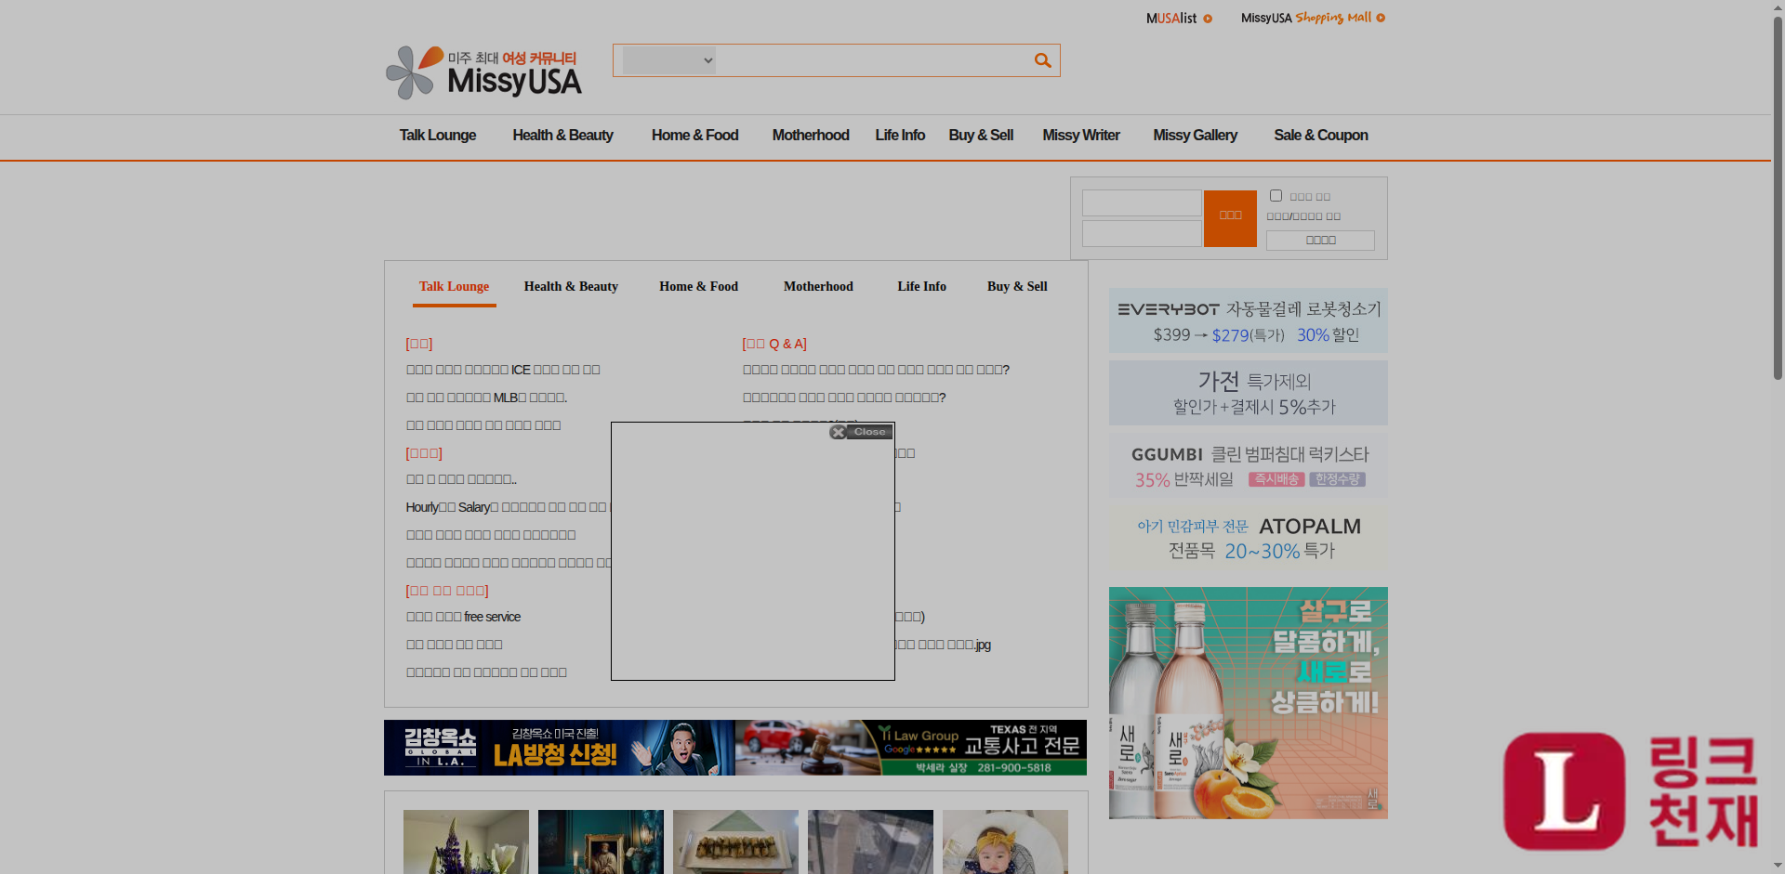Open the dark portrait room gallery thumbnail
1785x874 pixels.
601,841
